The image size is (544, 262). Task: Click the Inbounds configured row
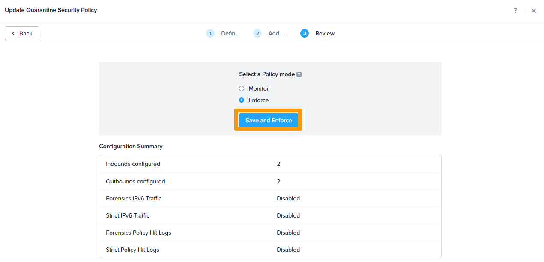tap(270, 164)
